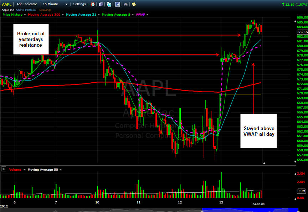This screenshot has width=308, height=212.
Task: Click the AAPL ticker symbol field
Action: (x=6, y=4)
